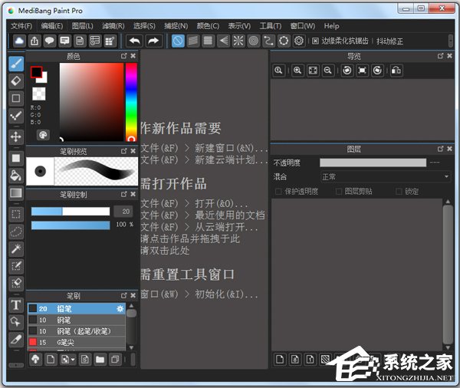460x388 pixels.
Task: Select the Bucket fill tool
Action: [15, 175]
